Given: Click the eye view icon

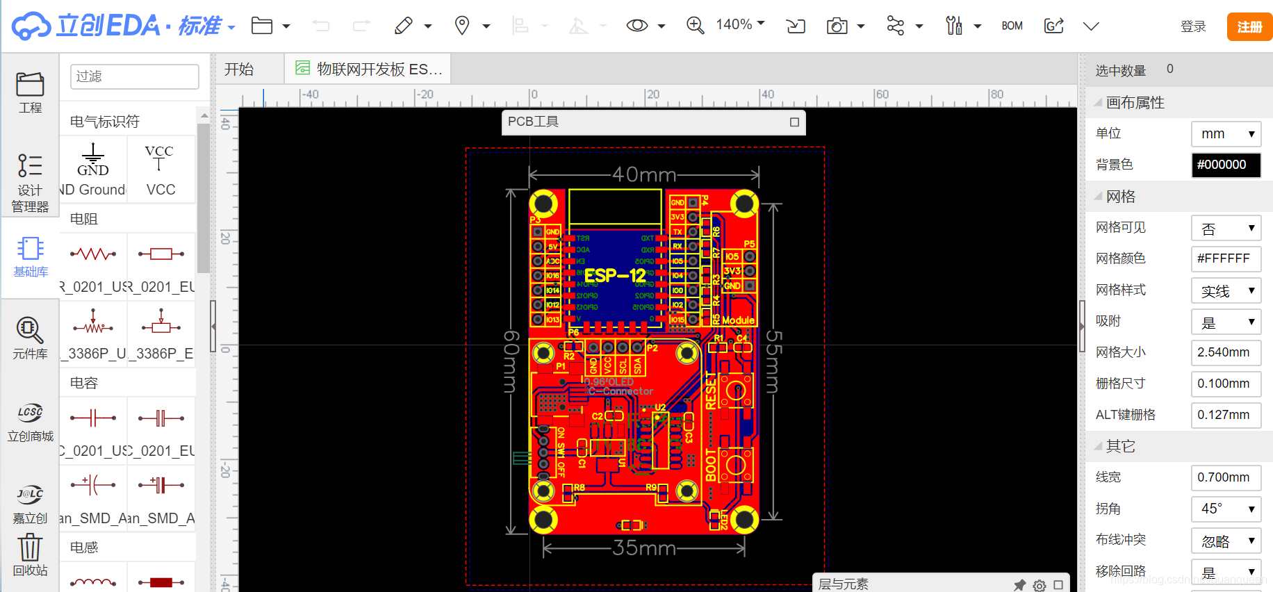Looking at the screenshot, I should pos(637,26).
